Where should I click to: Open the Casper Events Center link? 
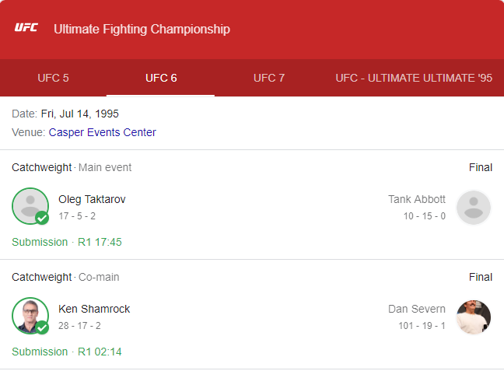102,132
